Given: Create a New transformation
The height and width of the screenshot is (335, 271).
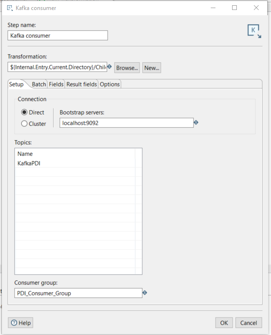Looking at the screenshot, I should (x=152, y=68).
